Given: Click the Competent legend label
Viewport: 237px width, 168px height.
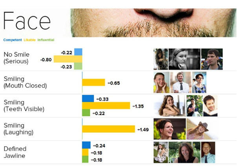Looking at the screenshot, I should click(13, 40).
